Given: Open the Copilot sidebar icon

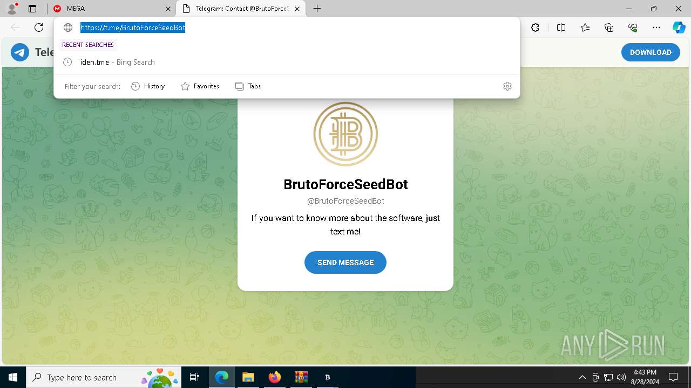Looking at the screenshot, I should pyautogui.click(x=679, y=27).
